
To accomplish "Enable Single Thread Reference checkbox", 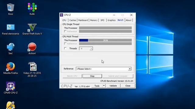I will 65,31.
